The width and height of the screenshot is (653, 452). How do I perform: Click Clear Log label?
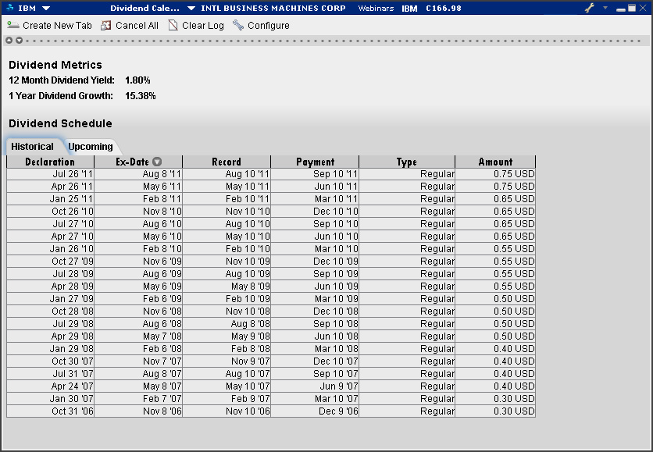[x=203, y=26]
